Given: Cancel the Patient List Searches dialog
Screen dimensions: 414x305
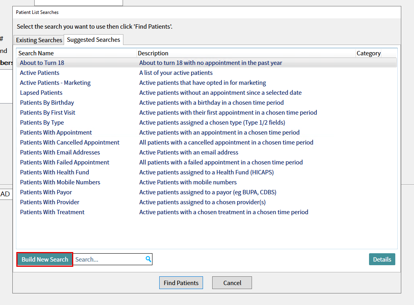Looking at the screenshot, I should click(x=232, y=283).
